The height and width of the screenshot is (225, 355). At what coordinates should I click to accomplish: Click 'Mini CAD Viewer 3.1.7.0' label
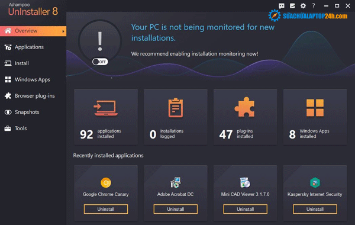point(245,194)
